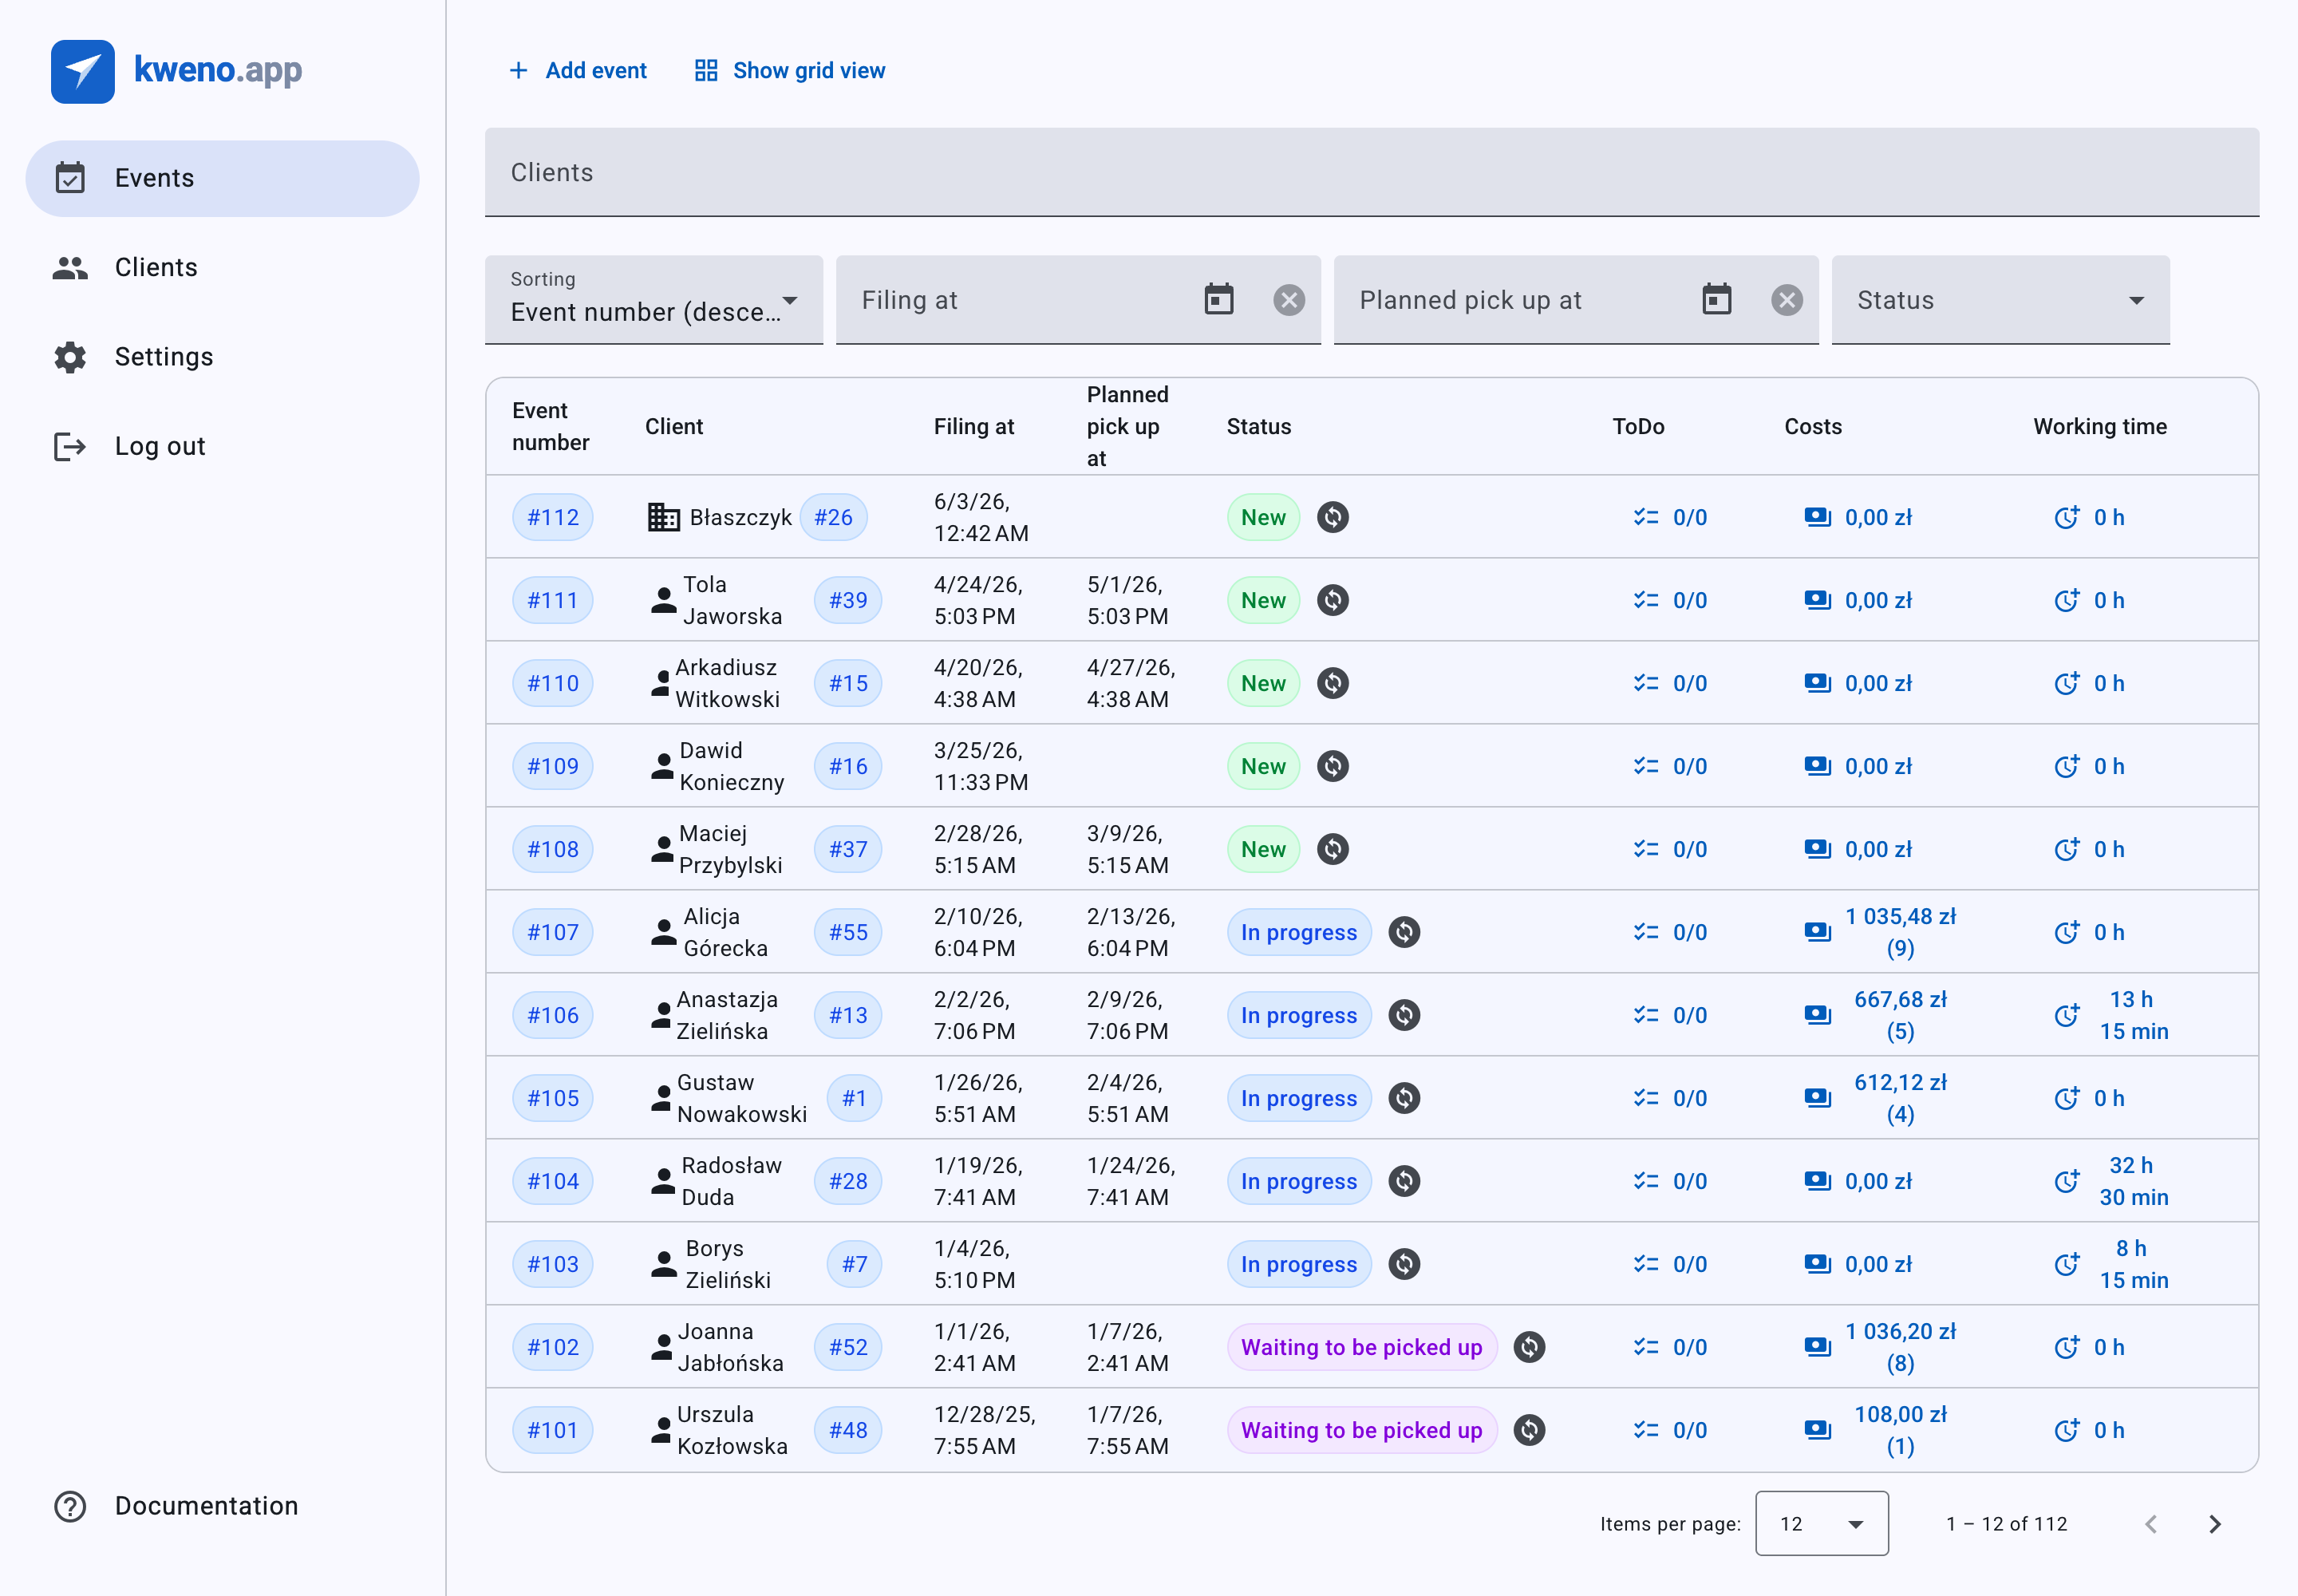Clear the Filing at date filter
2298x1596 pixels.
coord(1289,299)
